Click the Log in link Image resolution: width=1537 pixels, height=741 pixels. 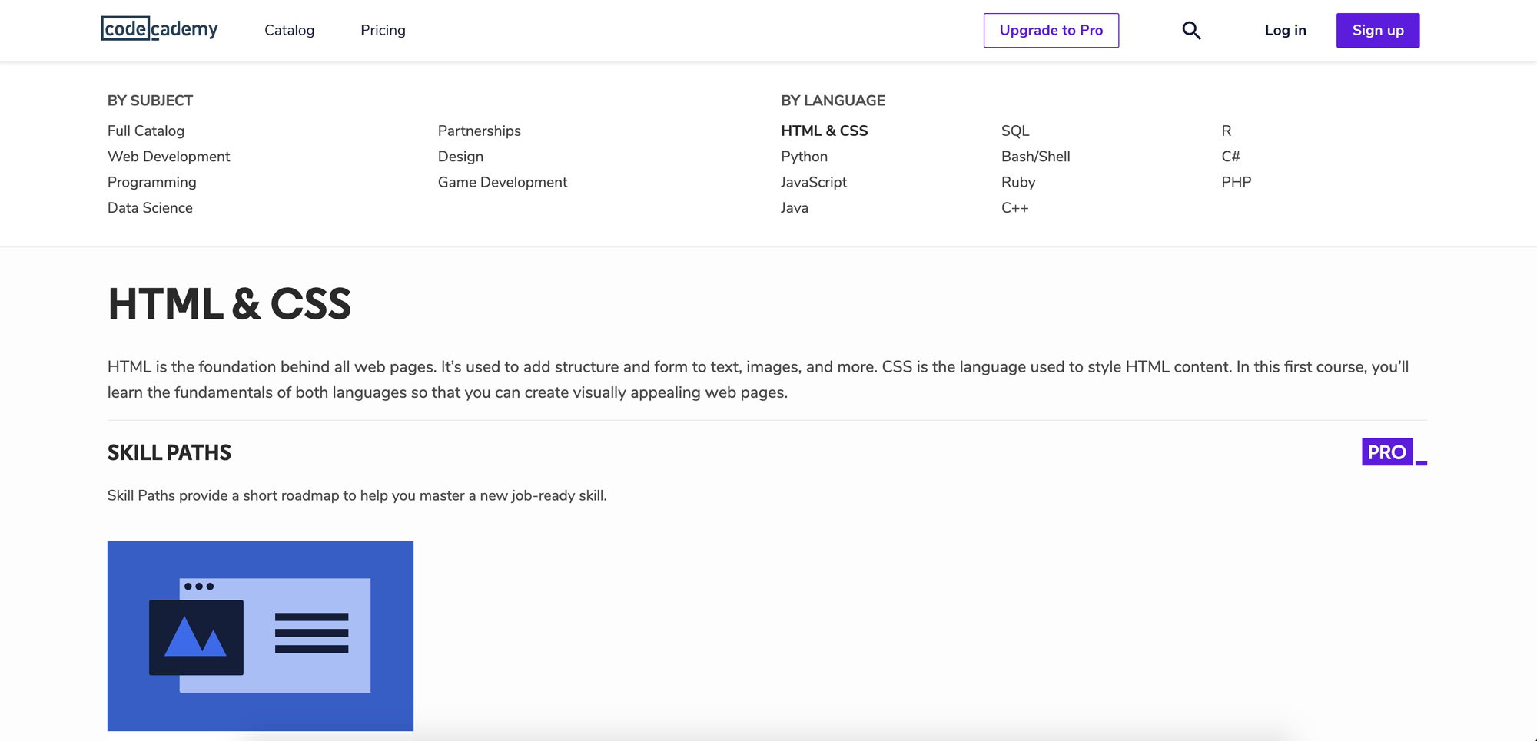pyautogui.click(x=1285, y=30)
